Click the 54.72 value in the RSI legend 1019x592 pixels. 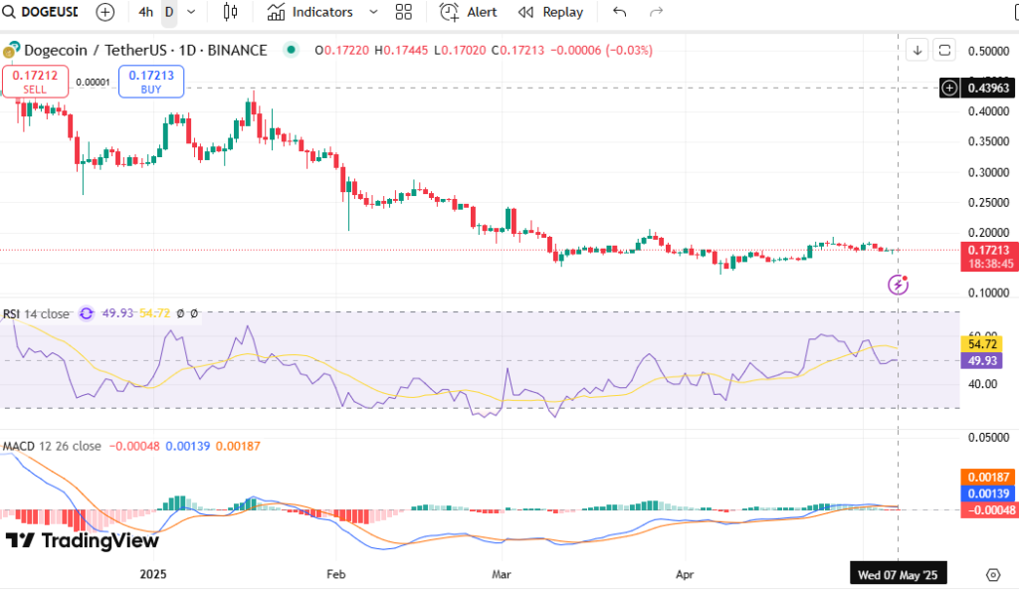point(154,313)
